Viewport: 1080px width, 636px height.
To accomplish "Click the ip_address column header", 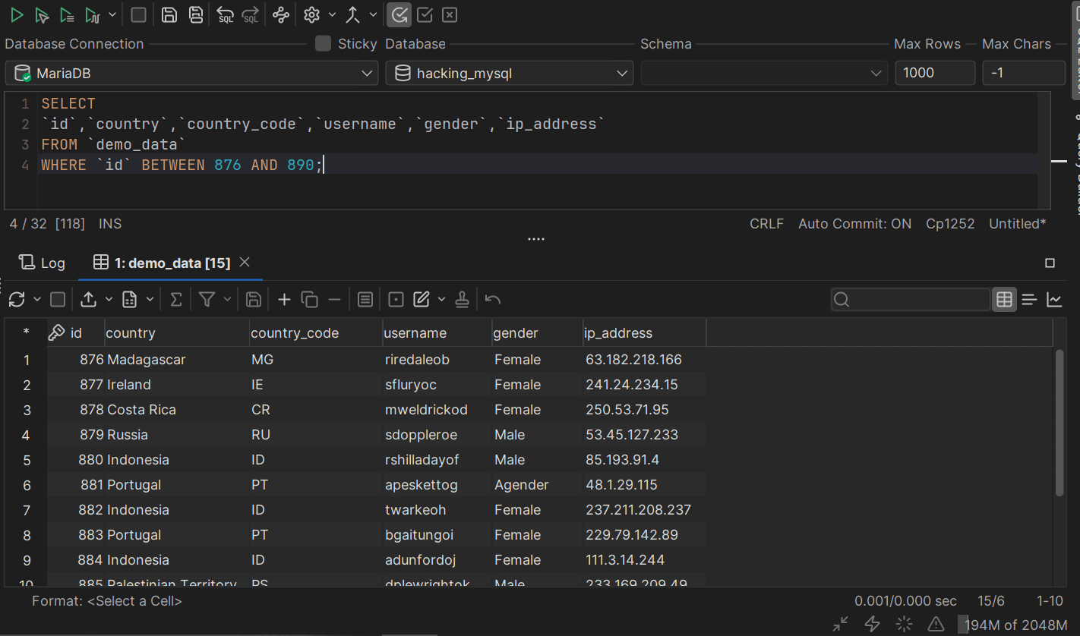I will (x=618, y=333).
